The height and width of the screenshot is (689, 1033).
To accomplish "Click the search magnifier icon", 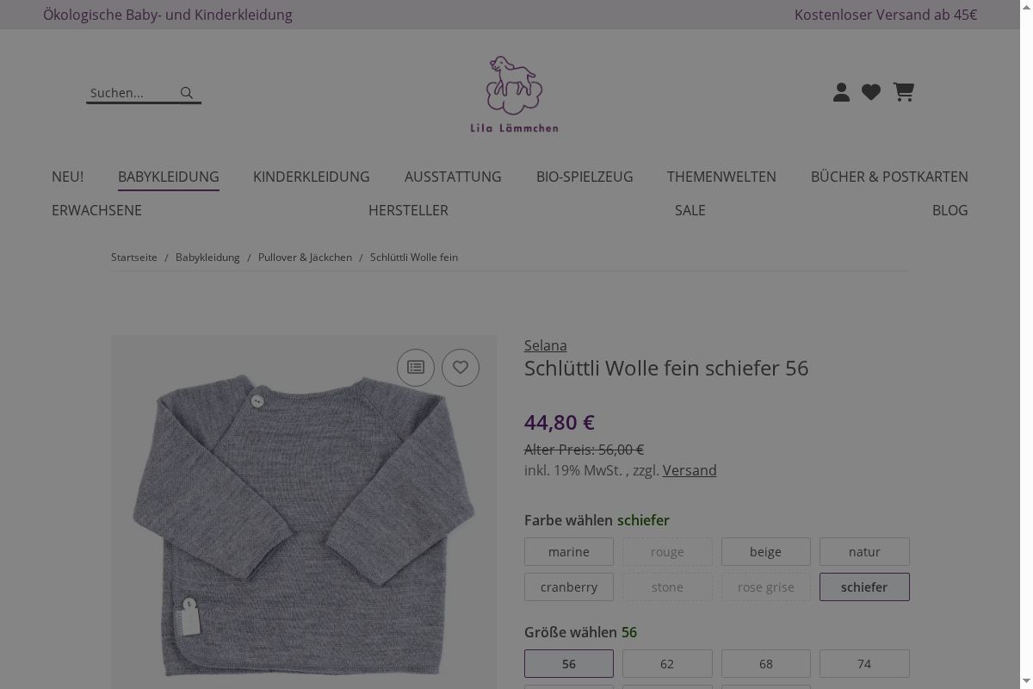I will [x=187, y=93].
